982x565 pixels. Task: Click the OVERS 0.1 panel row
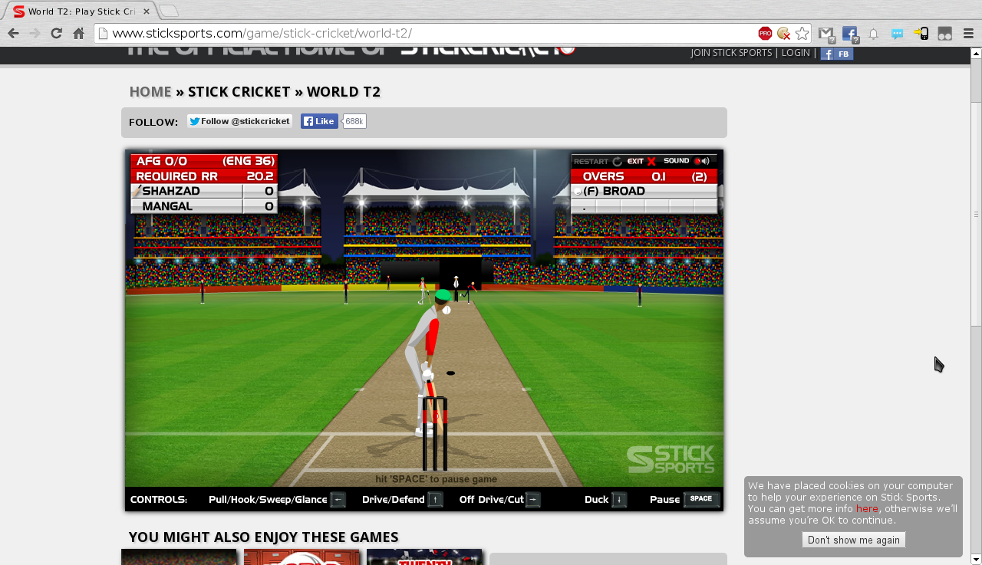click(644, 176)
